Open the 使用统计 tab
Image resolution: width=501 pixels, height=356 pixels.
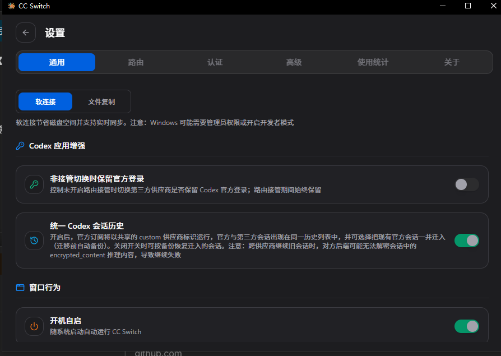pyautogui.click(x=373, y=62)
